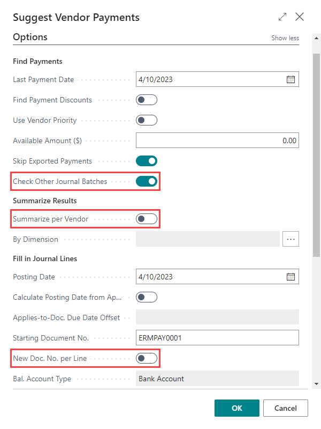This screenshot has width=321, height=429.
Task: Click the Cancel button
Action: (285, 408)
